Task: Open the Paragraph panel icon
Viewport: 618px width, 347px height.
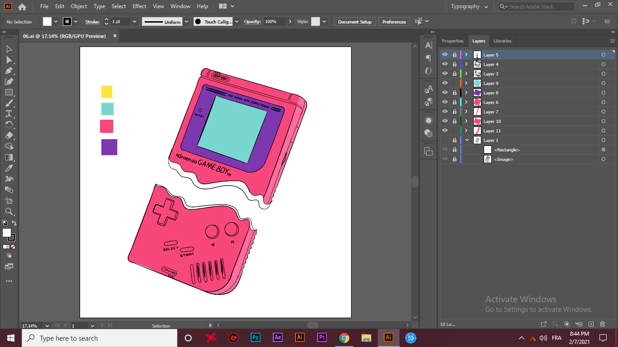Action: pos(428,58)
